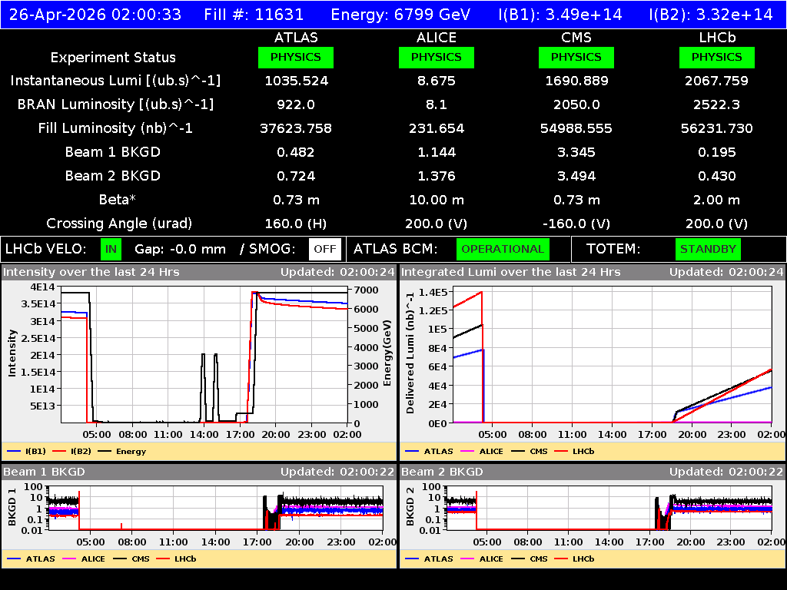Click the Energy black legend swatch
This screenshot has height=590, width=787.
tap(105, 452)
